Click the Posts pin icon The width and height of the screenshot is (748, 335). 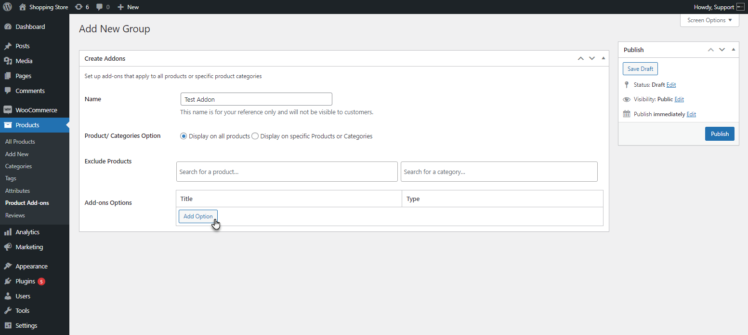tap(8, 46)
